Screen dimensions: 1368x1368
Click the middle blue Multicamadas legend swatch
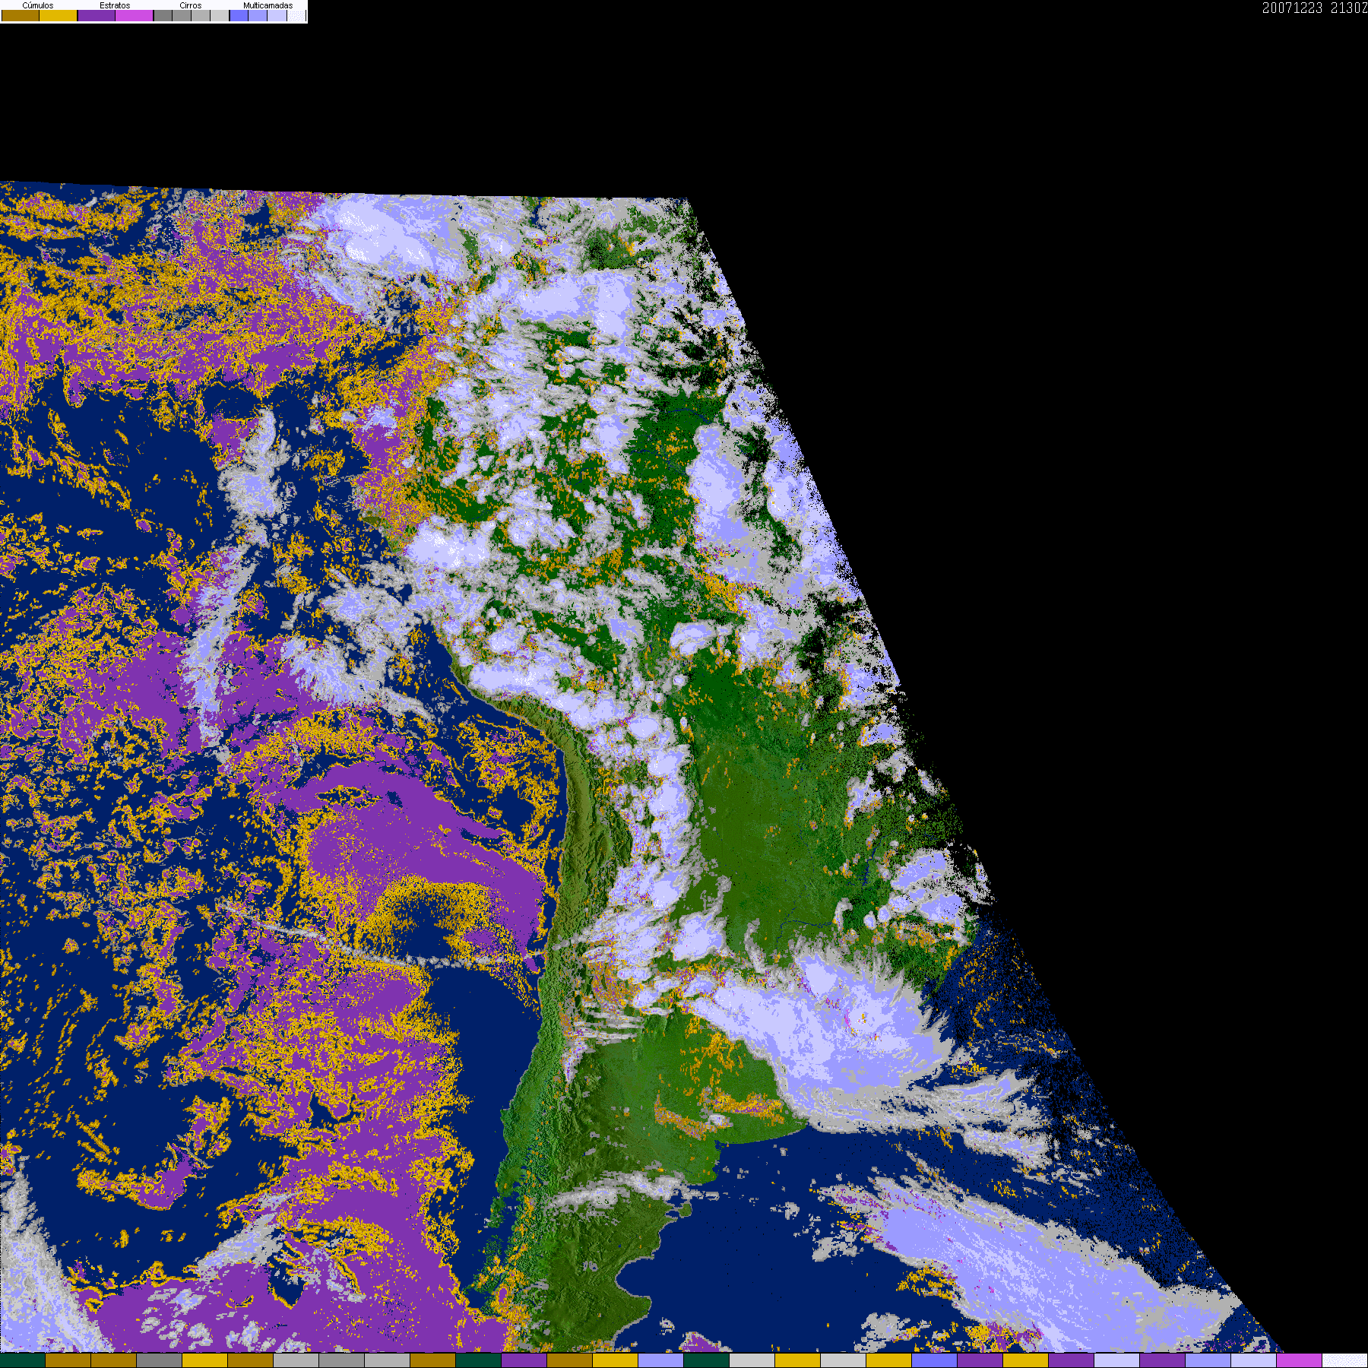pyautogui.click(x=258, y=15)
